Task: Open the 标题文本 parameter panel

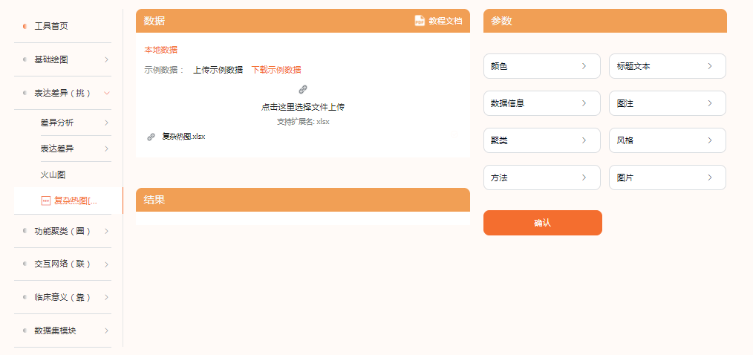Action: 668,66
